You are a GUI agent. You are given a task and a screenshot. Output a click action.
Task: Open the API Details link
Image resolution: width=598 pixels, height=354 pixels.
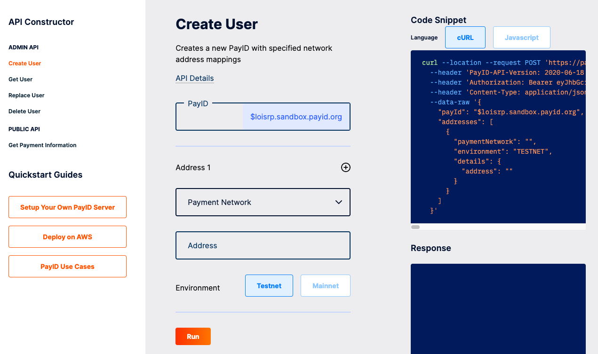point(194,78)
